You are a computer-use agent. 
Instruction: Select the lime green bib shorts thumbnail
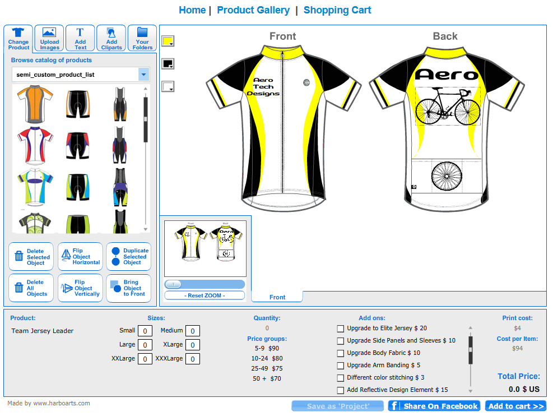pos(120,221)
